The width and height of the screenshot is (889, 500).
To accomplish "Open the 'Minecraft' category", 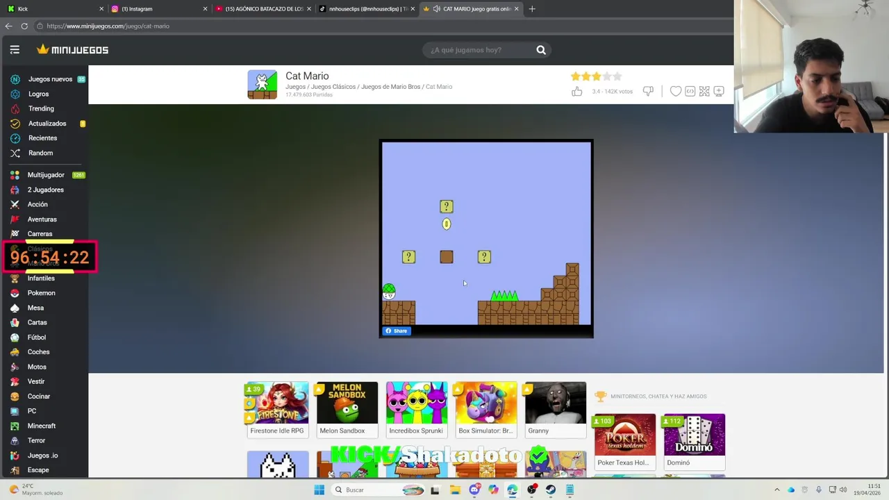I will pos(42,426).
